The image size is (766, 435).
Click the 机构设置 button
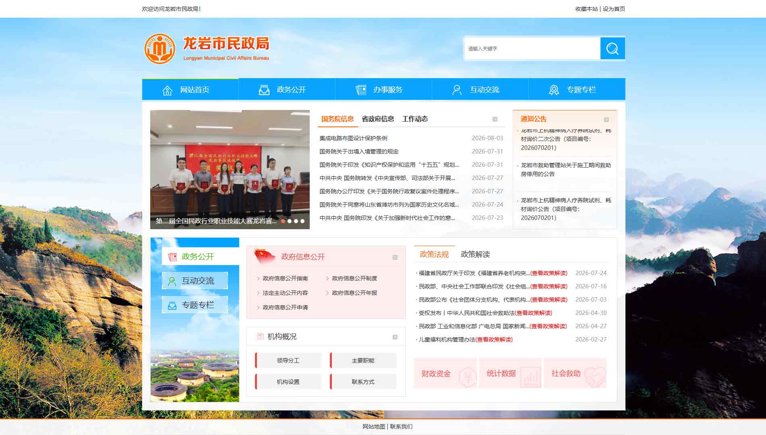coord(288,382)
